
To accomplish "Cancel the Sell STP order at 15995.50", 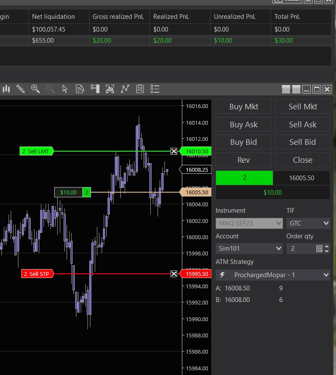I will (x=174, y=274).
